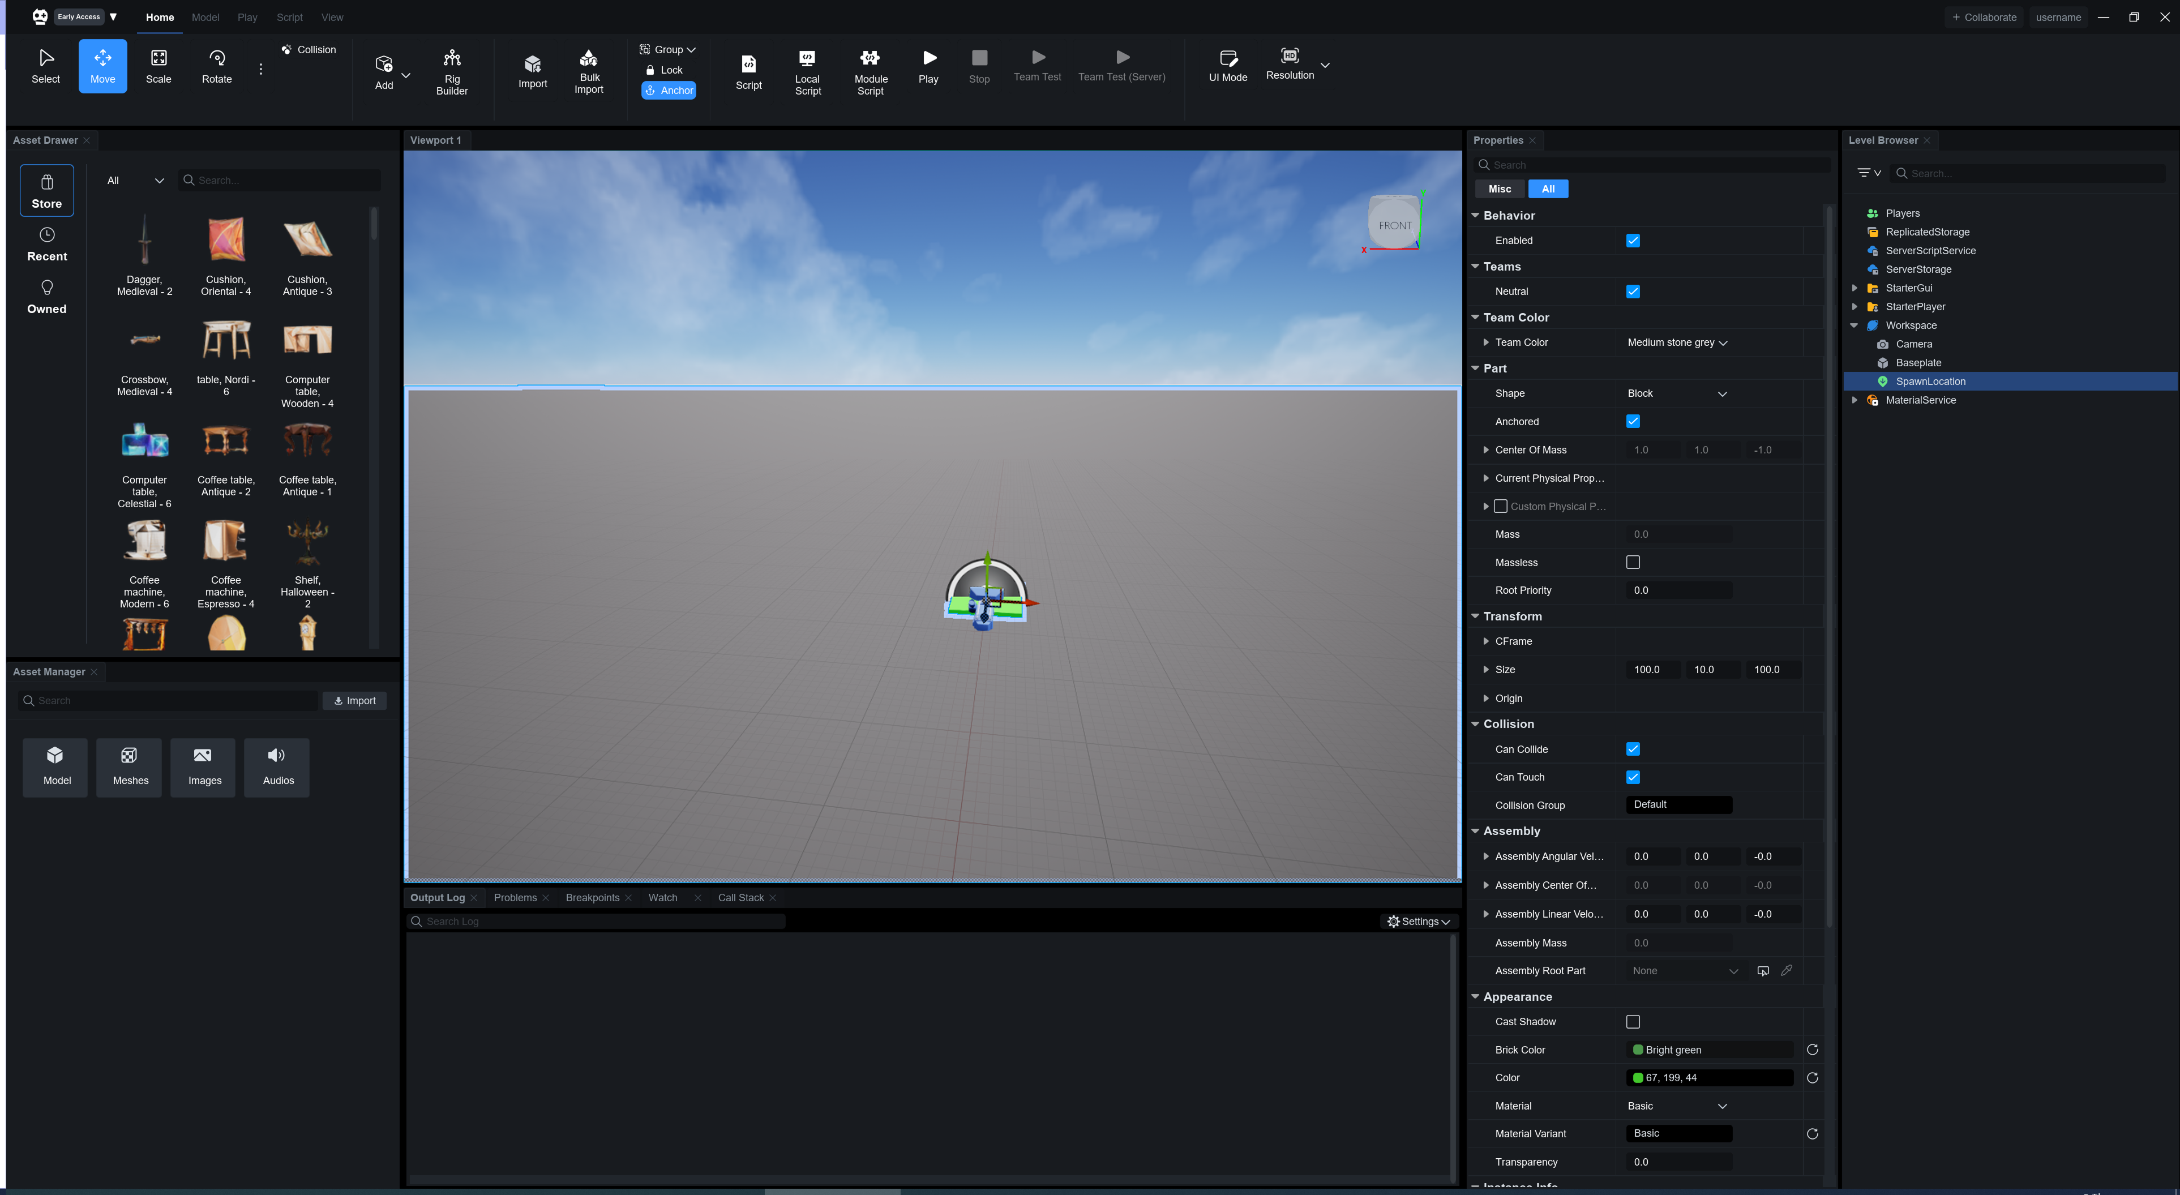Uncheck the Anchored checkbox
Image resolution: width=2180 pixels, height=1195 pixels.
(x=1633, y=422)
